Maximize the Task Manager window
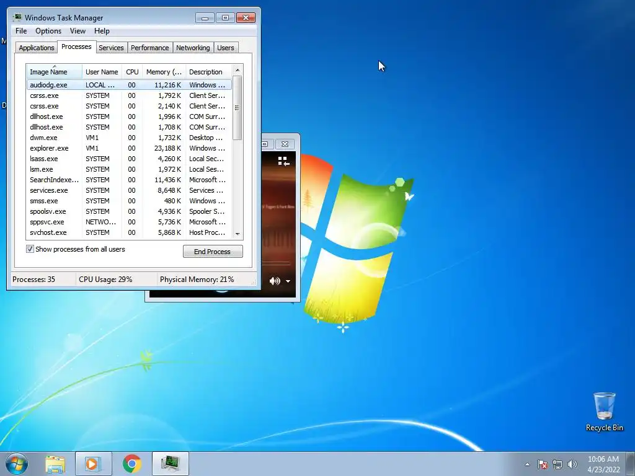This screenshot has height=476, width=635. point(225,18)
